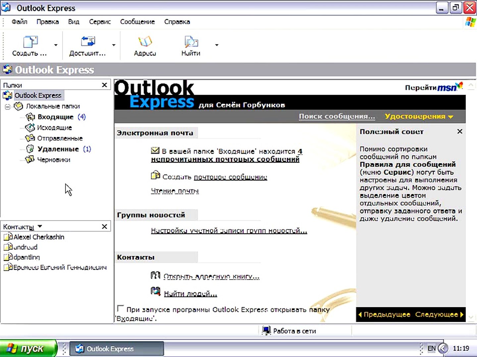Click the Входящие inbox folder icon
The width and height of the screenshot is (477, 357).
30,117
